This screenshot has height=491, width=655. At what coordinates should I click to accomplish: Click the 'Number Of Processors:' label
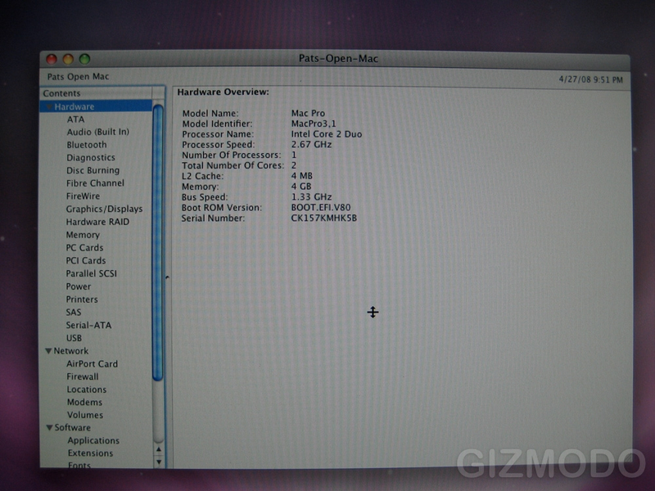tap(232, 155)
